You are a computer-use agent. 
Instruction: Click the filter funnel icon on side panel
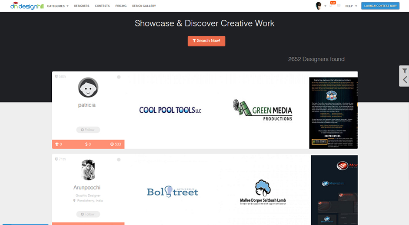coord(405,71)
